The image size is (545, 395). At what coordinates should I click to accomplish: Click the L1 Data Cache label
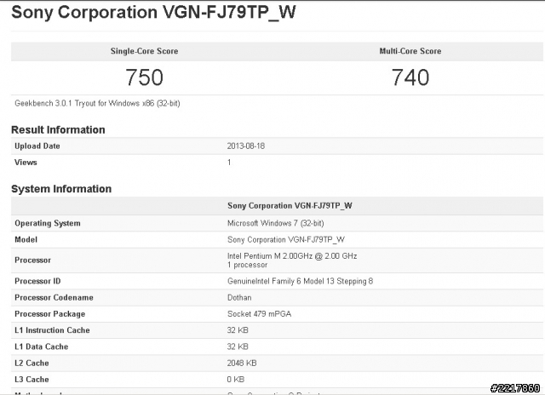pos(42,346)
